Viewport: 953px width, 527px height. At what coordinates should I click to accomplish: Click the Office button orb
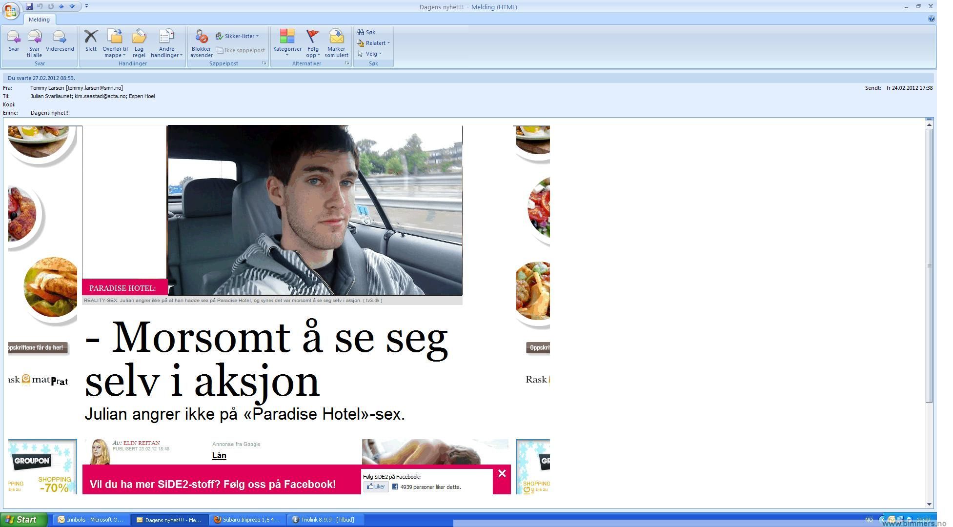(x=11, y=10)
